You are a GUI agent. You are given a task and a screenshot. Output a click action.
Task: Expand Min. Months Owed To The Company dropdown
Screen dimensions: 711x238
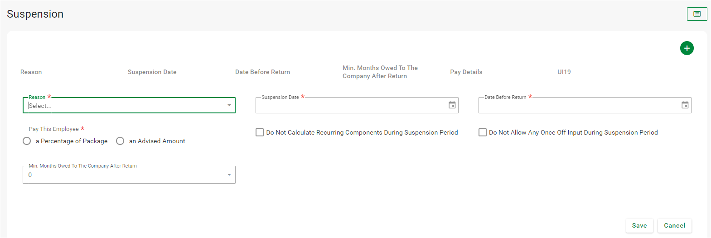229,175
